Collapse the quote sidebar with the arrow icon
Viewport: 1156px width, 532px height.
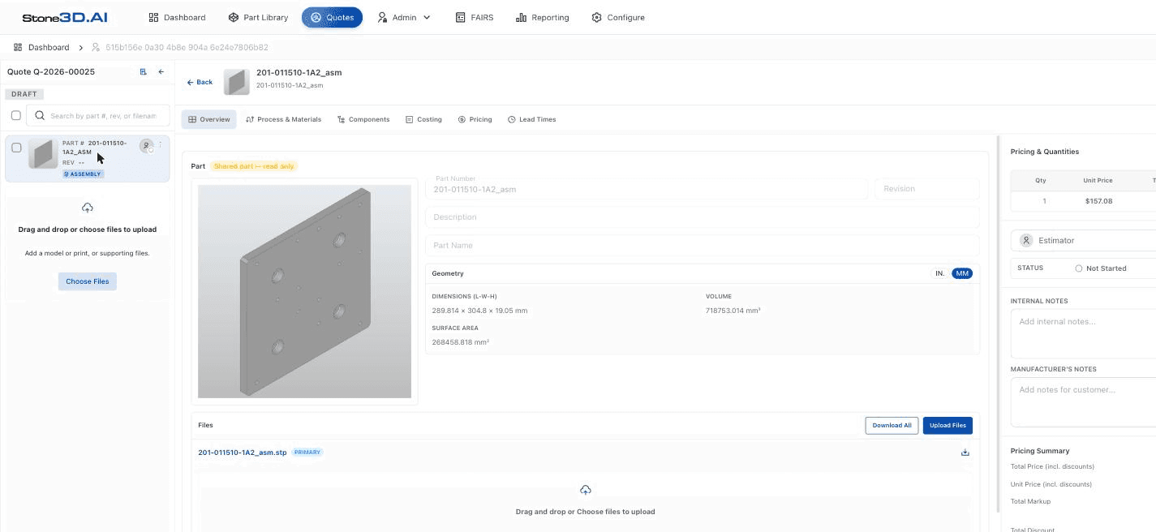click(x=161, y=71)
